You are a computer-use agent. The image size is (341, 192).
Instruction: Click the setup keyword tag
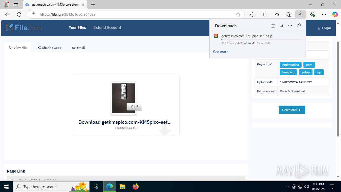[x=306, y=72]
